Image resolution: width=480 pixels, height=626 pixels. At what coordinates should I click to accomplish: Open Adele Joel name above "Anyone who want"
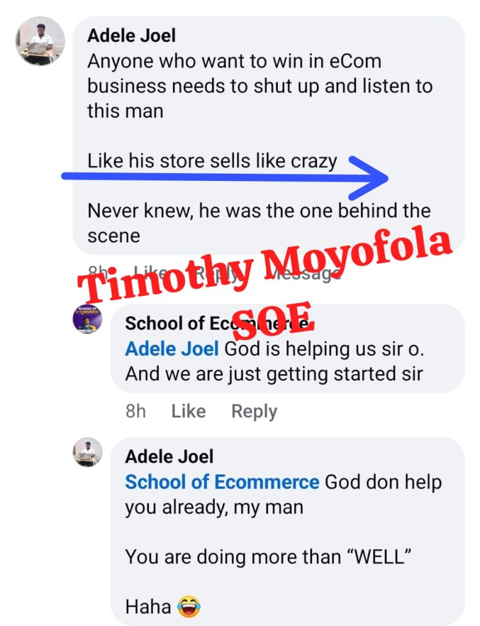pos(133,35)
